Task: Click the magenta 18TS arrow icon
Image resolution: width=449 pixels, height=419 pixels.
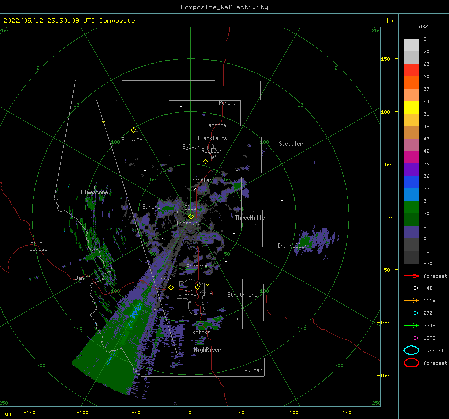Action: tap(411, 338)
